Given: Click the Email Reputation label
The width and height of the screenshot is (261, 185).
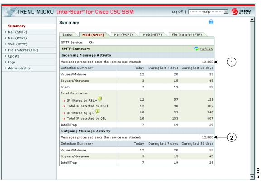Looking at the screenshot, I should point(74,93).
